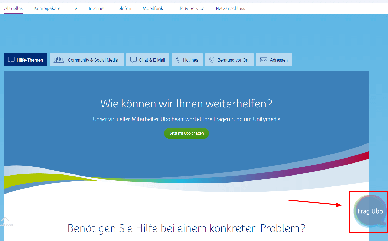Click the 'Jetzt mit Ubo chatten' button

point(186,133)
